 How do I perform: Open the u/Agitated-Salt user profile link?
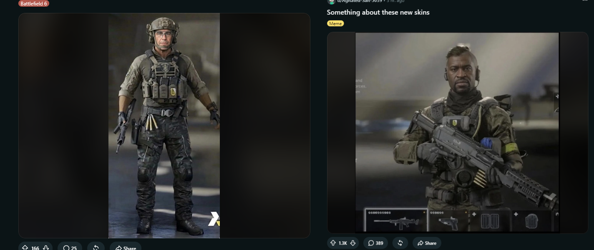360,1
